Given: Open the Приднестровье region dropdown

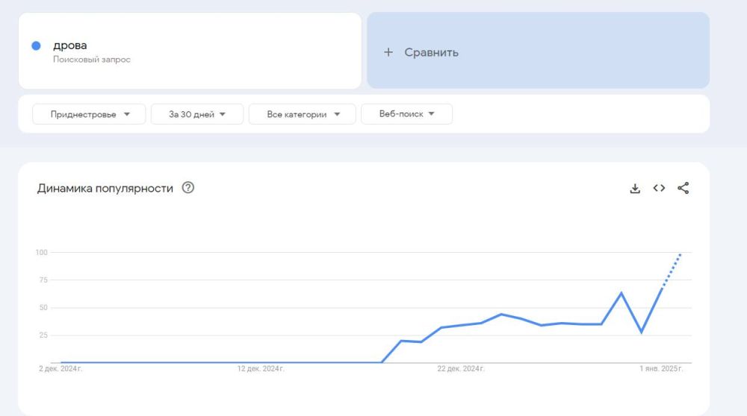Looking at the screenshot, I should (x=89, y=114).
